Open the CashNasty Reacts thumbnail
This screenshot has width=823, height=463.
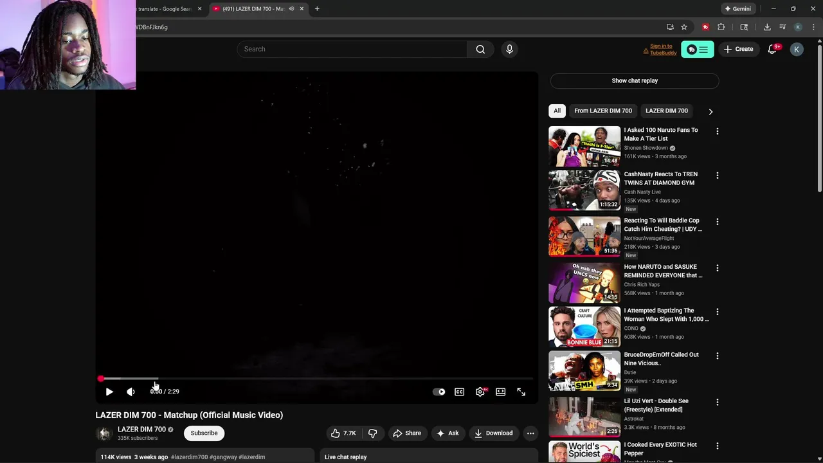coord(584,190)
